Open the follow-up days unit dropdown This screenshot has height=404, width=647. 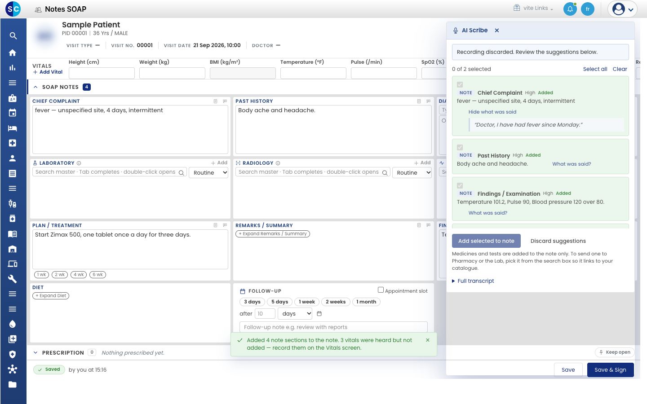[295, 314]
